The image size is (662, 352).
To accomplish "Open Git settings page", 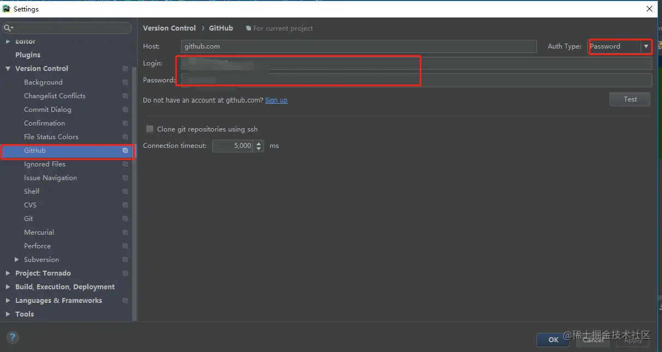I will pos(28,219).
